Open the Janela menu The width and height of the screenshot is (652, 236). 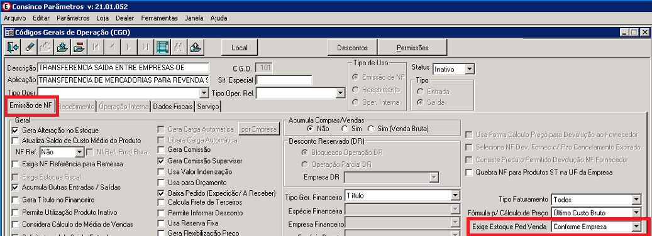(x=195, y=18)
